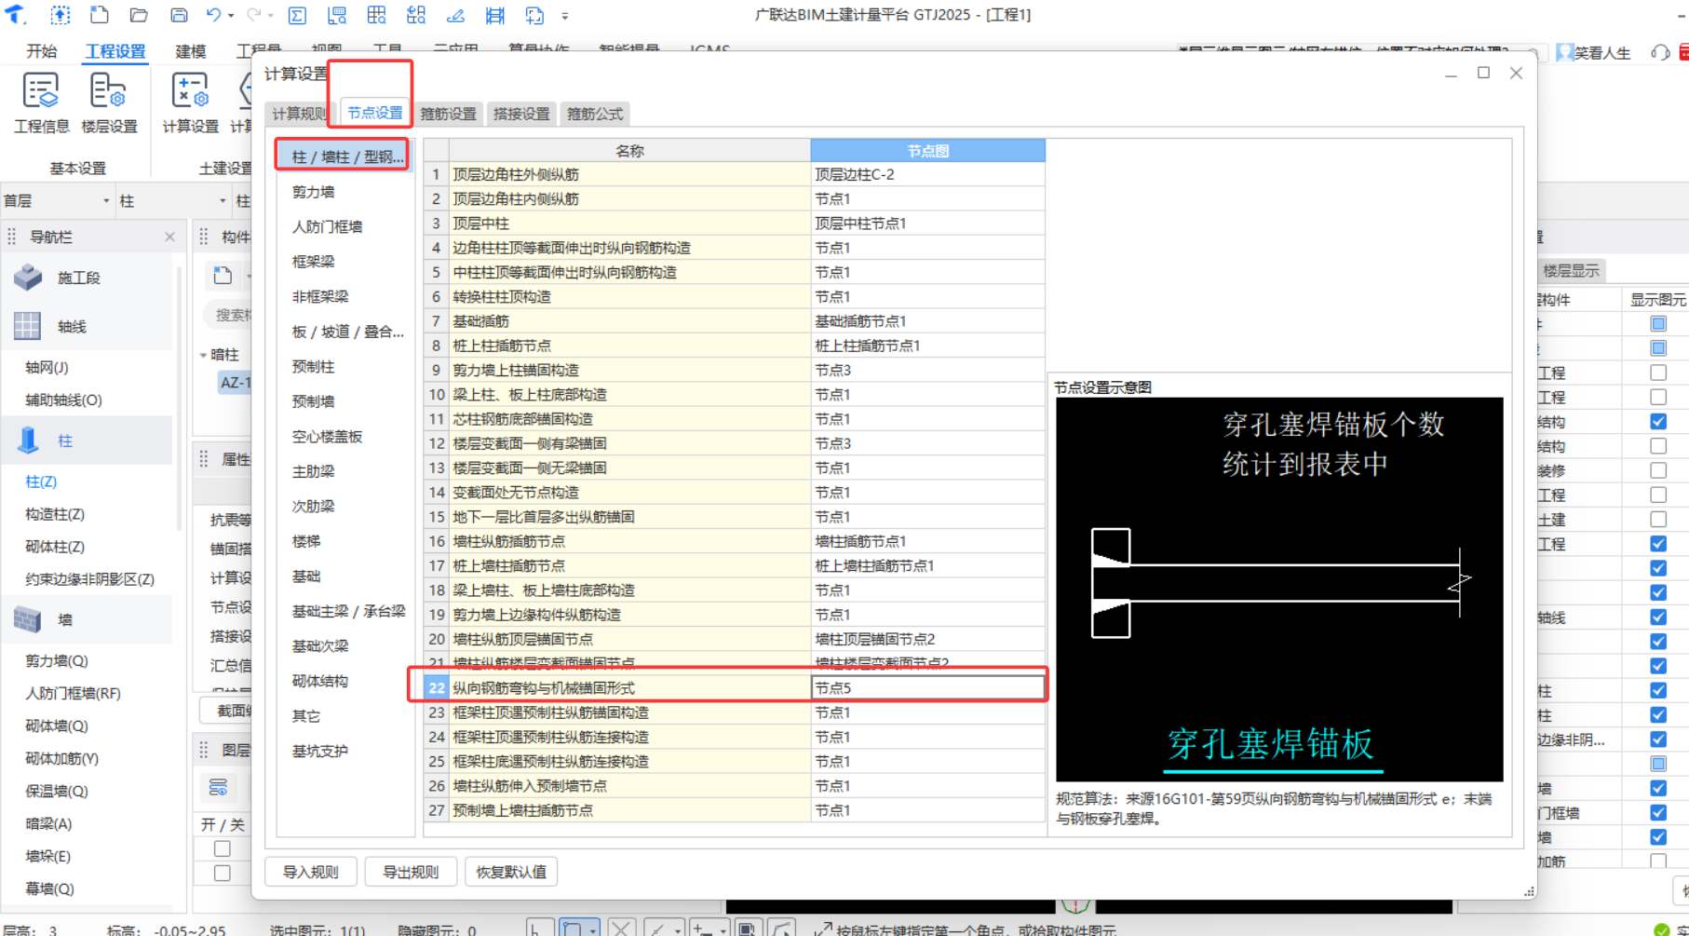
Task: Open the 建模 ribbon tab
Action: tap(191, 51)
